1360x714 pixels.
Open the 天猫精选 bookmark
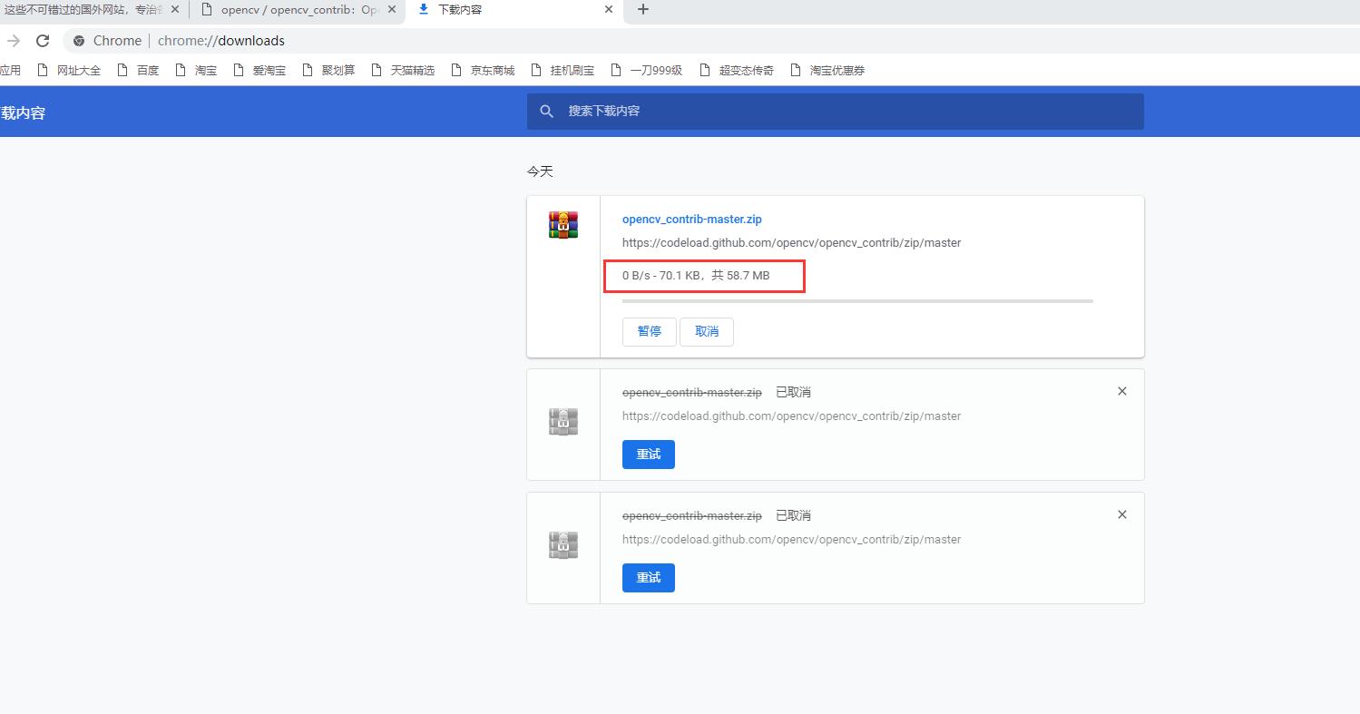pyautogui.click(x=403, y=70)
